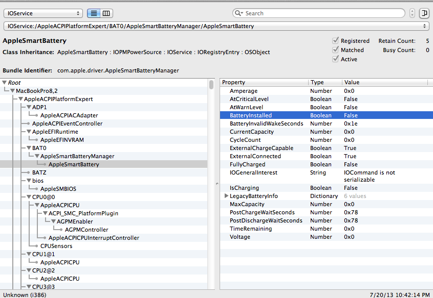Collapse the CPU2@2 node
This screenshot has width=433, height=298.
[29, 270]
